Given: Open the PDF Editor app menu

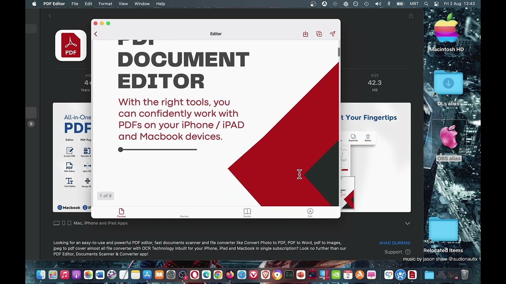Looking at the screenshot, I should click(x=54, y=4).
